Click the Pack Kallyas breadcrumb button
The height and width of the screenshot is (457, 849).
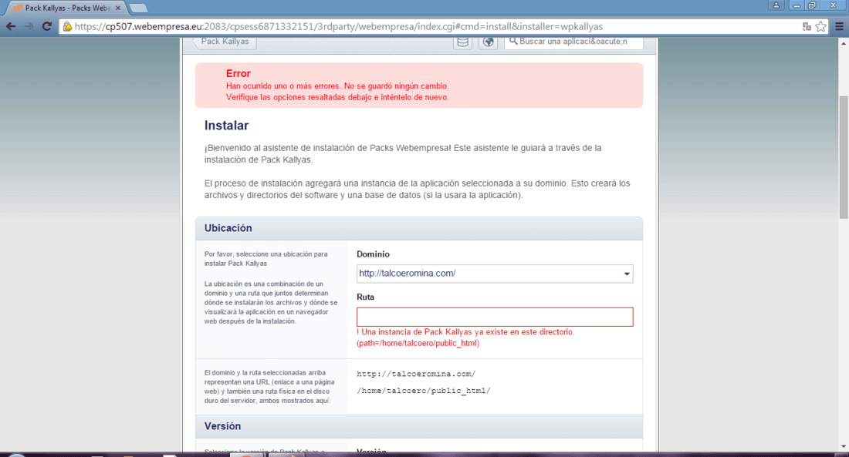[x=225, y=42]
